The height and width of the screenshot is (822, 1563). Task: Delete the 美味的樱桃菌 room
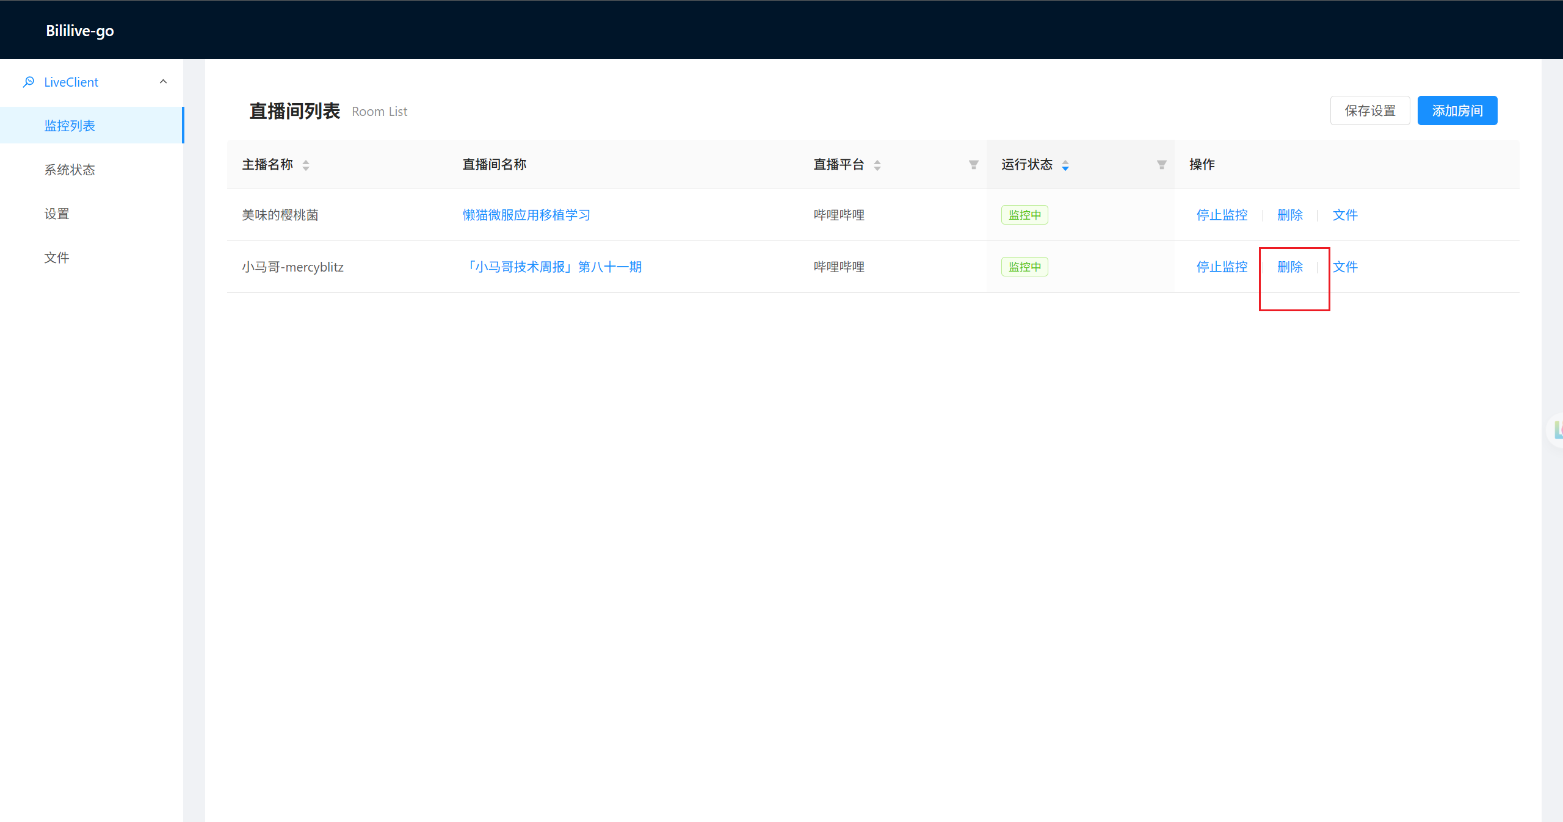pyautogui.click(x=1290, y=215)
